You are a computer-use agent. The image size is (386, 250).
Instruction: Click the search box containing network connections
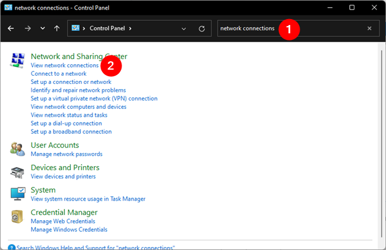point(298,29)
